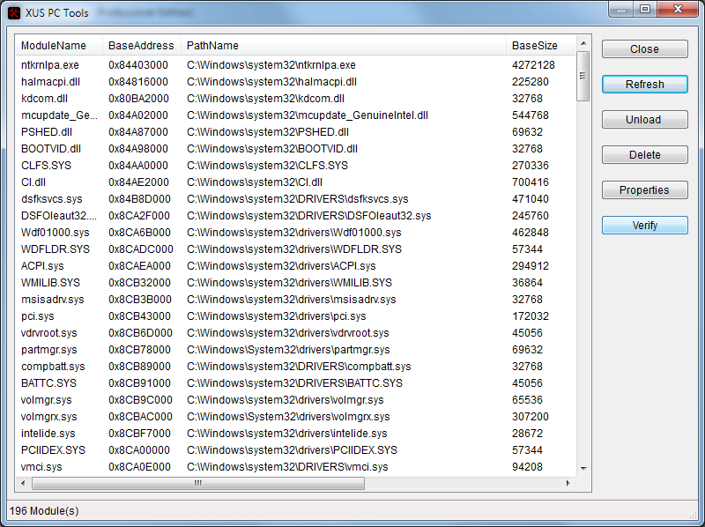
Task: Select the ACPI.sys module entry
Action: point(42,266)
